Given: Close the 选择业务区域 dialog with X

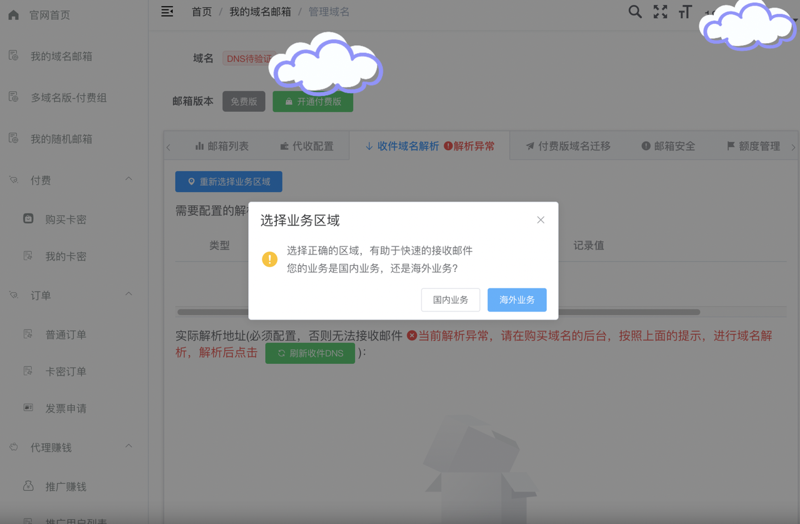Looking at the screenshot, I should (x=541, y=220).
